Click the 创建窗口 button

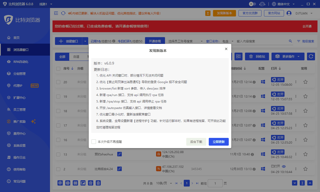[x=68, y=41]
